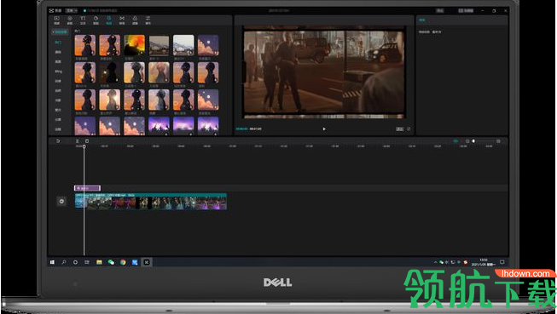The width and height of the screenshot is (557, 314).
Task: Click zoom-out icon left of timeline slider
Action: click(x=467, y=141)
